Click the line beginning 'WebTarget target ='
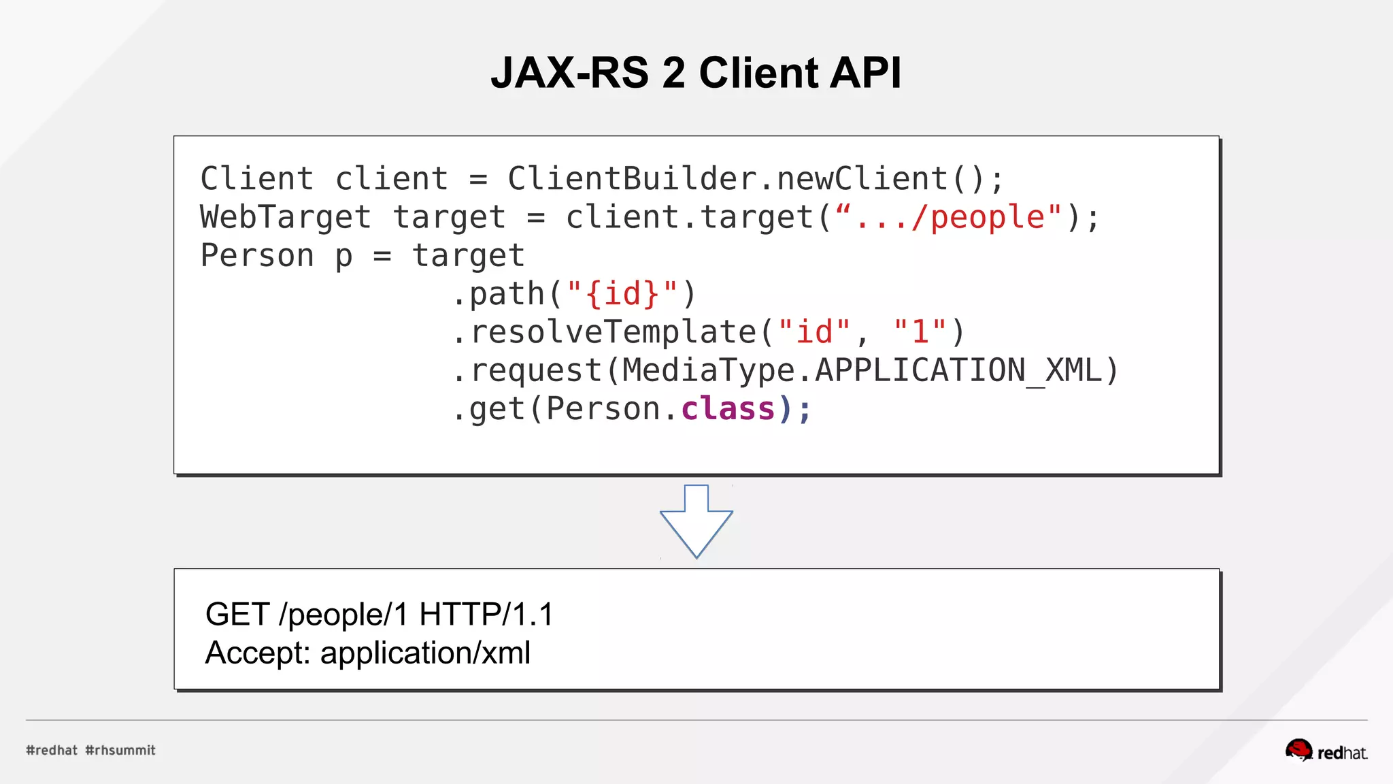The width and height of the screenshot is (1393, 784). pos(650,218)
